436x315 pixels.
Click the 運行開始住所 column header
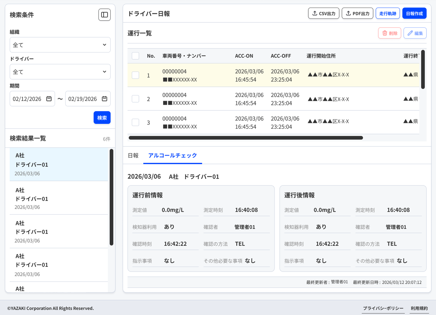coord(321,56)
